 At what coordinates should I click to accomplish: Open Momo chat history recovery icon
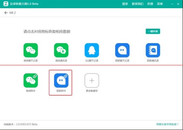(122, 50)
